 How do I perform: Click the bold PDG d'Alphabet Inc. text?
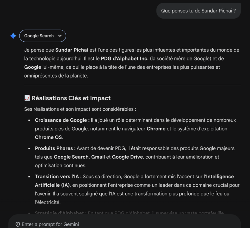pyautogui.click(x=125, y=58)
